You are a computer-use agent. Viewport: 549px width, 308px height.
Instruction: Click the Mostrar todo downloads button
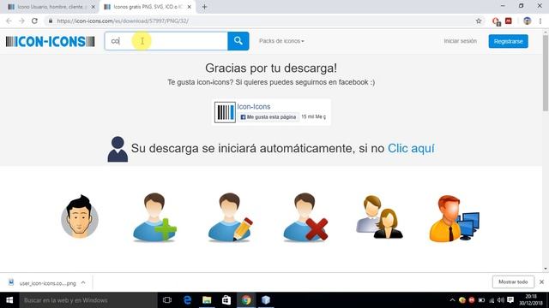click(513, 281)
